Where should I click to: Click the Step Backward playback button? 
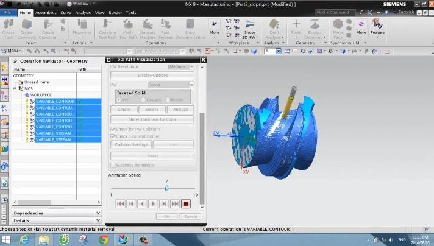point(131,204)
